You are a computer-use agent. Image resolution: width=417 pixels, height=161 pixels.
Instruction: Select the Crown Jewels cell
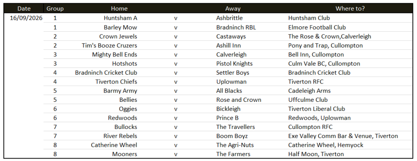pyautogui.click(x=118, y=36)
